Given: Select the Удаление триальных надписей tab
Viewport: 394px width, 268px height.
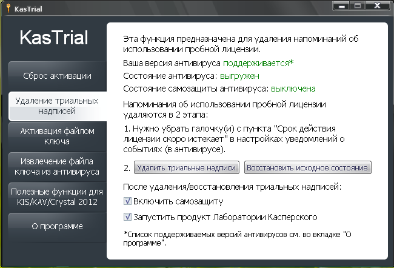Looking at the screenshot, I should click(x=58, y=106).
